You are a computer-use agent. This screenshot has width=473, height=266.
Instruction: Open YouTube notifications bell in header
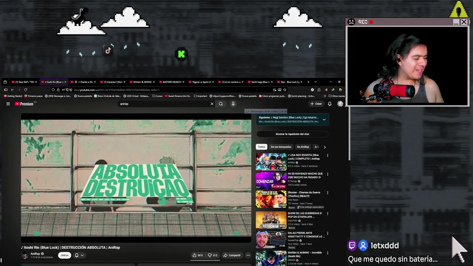[330, 104]
